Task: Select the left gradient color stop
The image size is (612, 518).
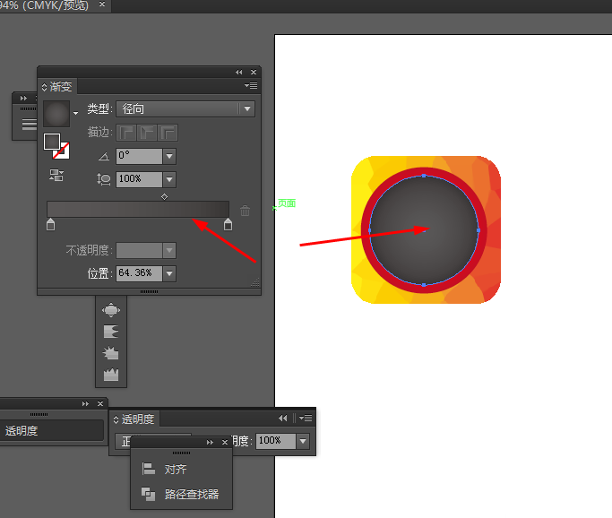Action: (x=50, y=225)
